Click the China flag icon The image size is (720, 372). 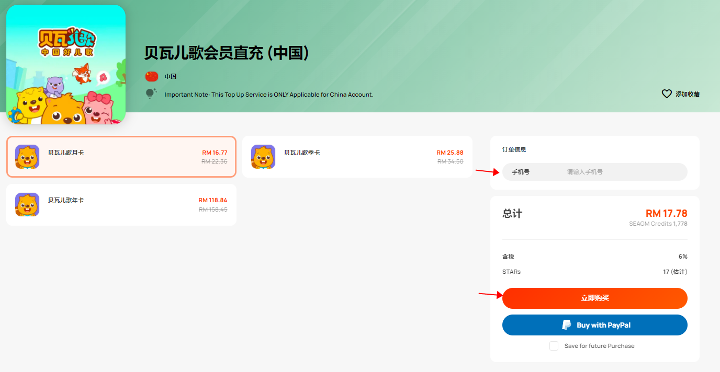click(x=151, y=76)
